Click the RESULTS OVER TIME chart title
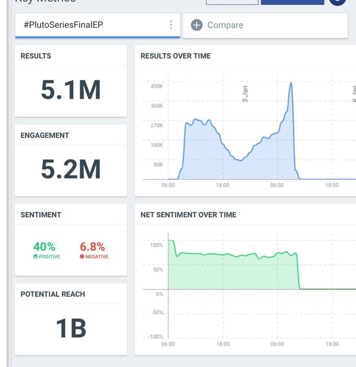Image resolution: width=356 pixels, height=367 pixels. (x=176, y=56)
